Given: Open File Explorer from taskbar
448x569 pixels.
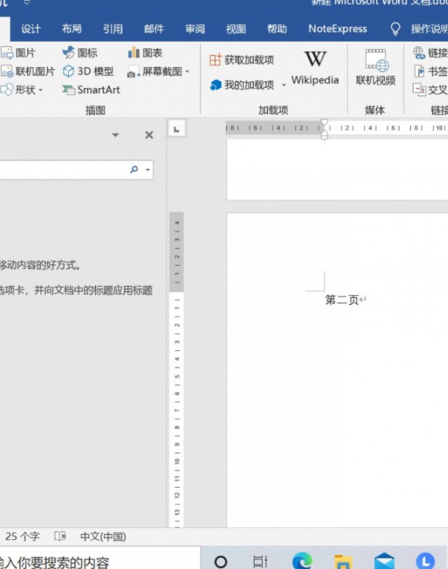Looking at the screenshot, I should pos(343,561).
